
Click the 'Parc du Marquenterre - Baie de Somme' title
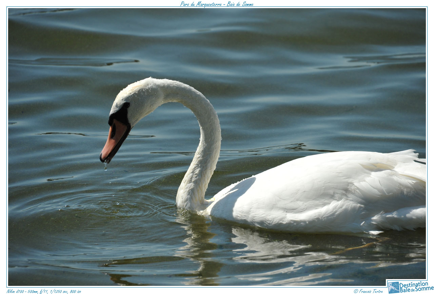click(217, 4)
